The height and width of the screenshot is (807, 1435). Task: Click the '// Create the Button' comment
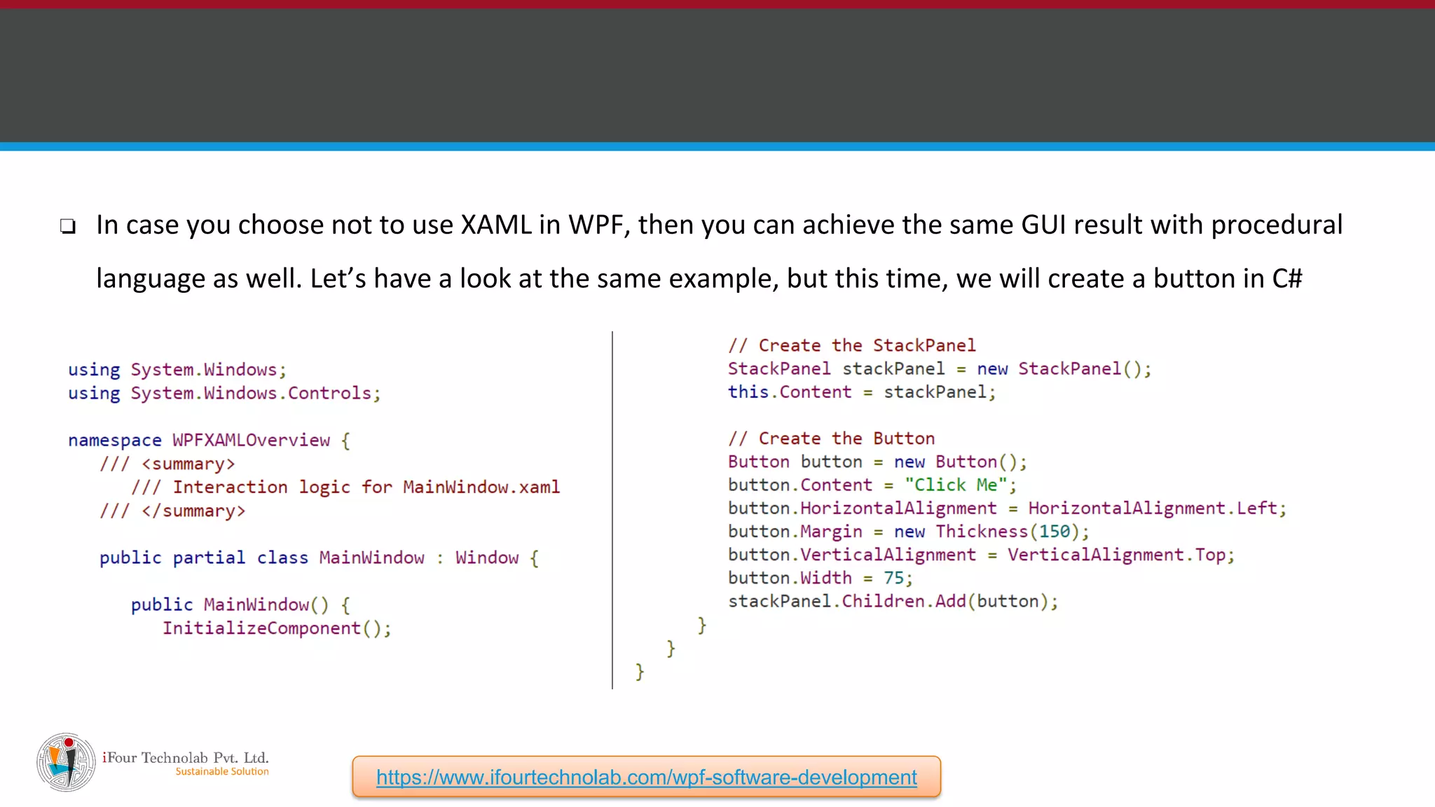tap(831, 439)
